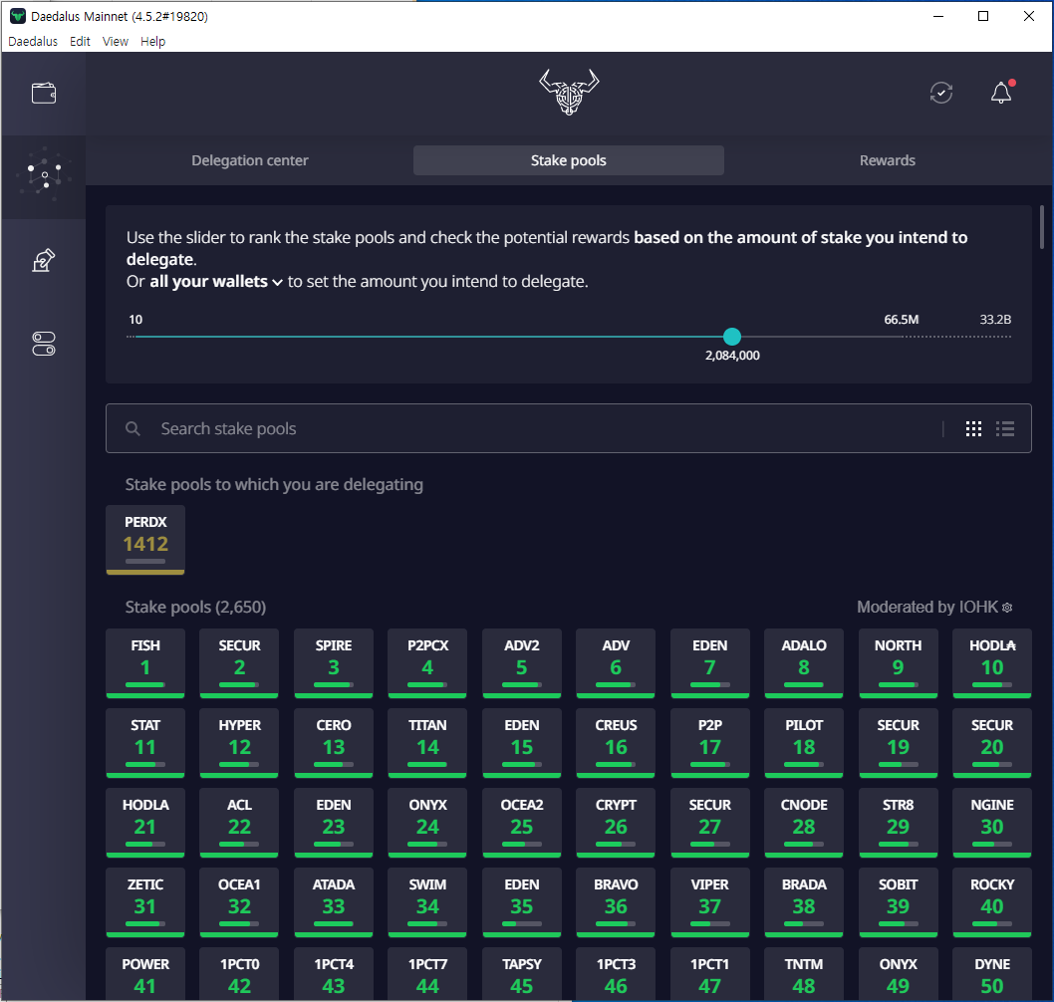Viewport: 1054px width, 1002px height.
Task: Open the CNODE pool ranked 28
Action: point(804,823)
